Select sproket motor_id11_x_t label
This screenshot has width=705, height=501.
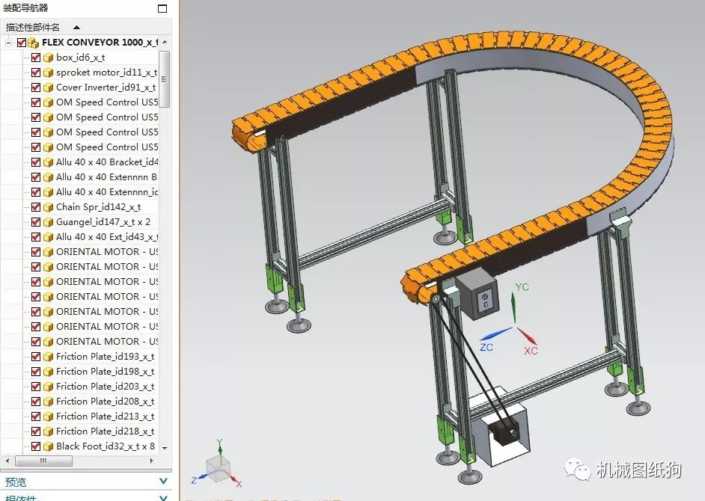(106, 73)
